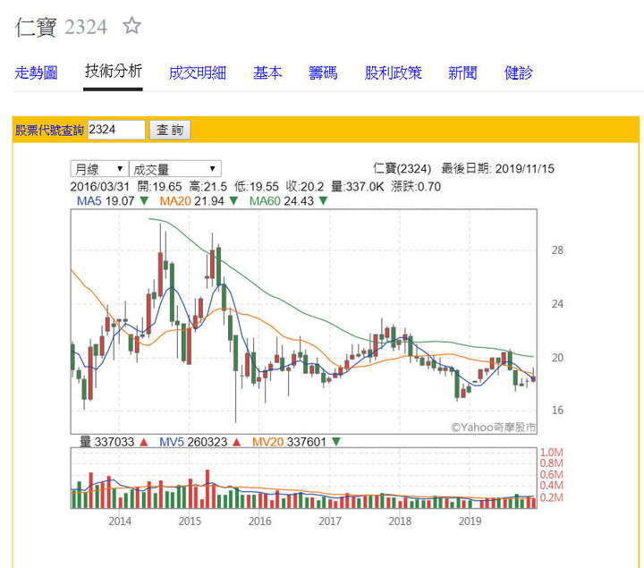
Task: Open the 股利政策 tab
Action: click(x=393, y=72)
